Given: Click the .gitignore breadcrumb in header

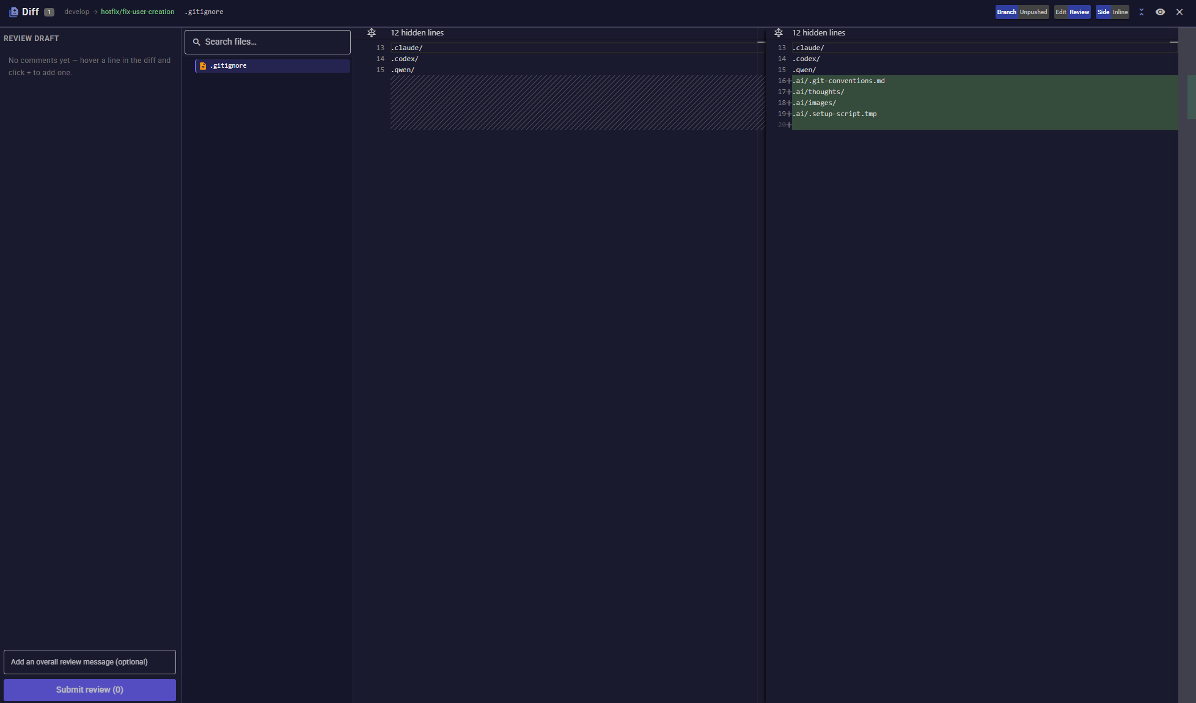Looking at the screenshot, I should point(204,12).
